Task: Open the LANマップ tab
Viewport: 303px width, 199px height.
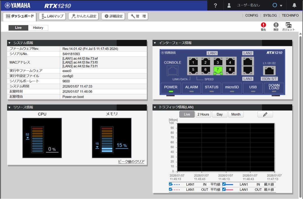Action: click(52, 16)
